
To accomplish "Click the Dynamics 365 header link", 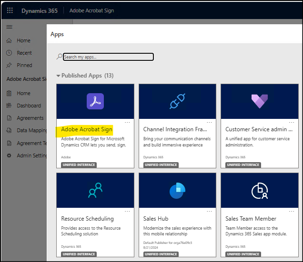I will [x=40, y=10].
